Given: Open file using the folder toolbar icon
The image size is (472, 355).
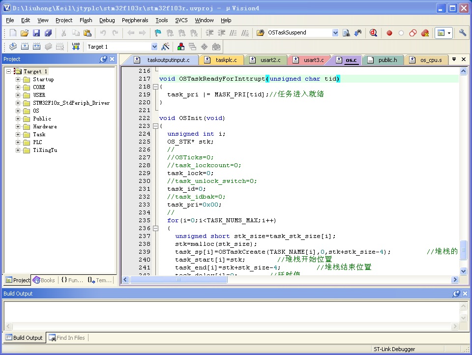Looking at the screenshot, I should pyautogui.click(x=25, y=32).
